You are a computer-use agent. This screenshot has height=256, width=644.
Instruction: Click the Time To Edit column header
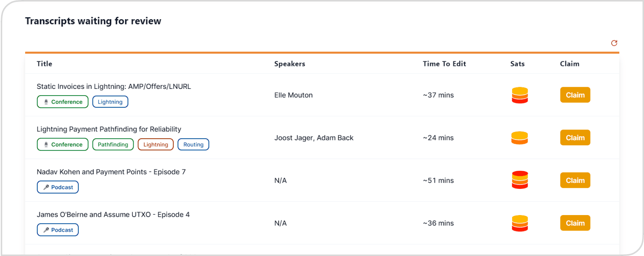(444, 64)
